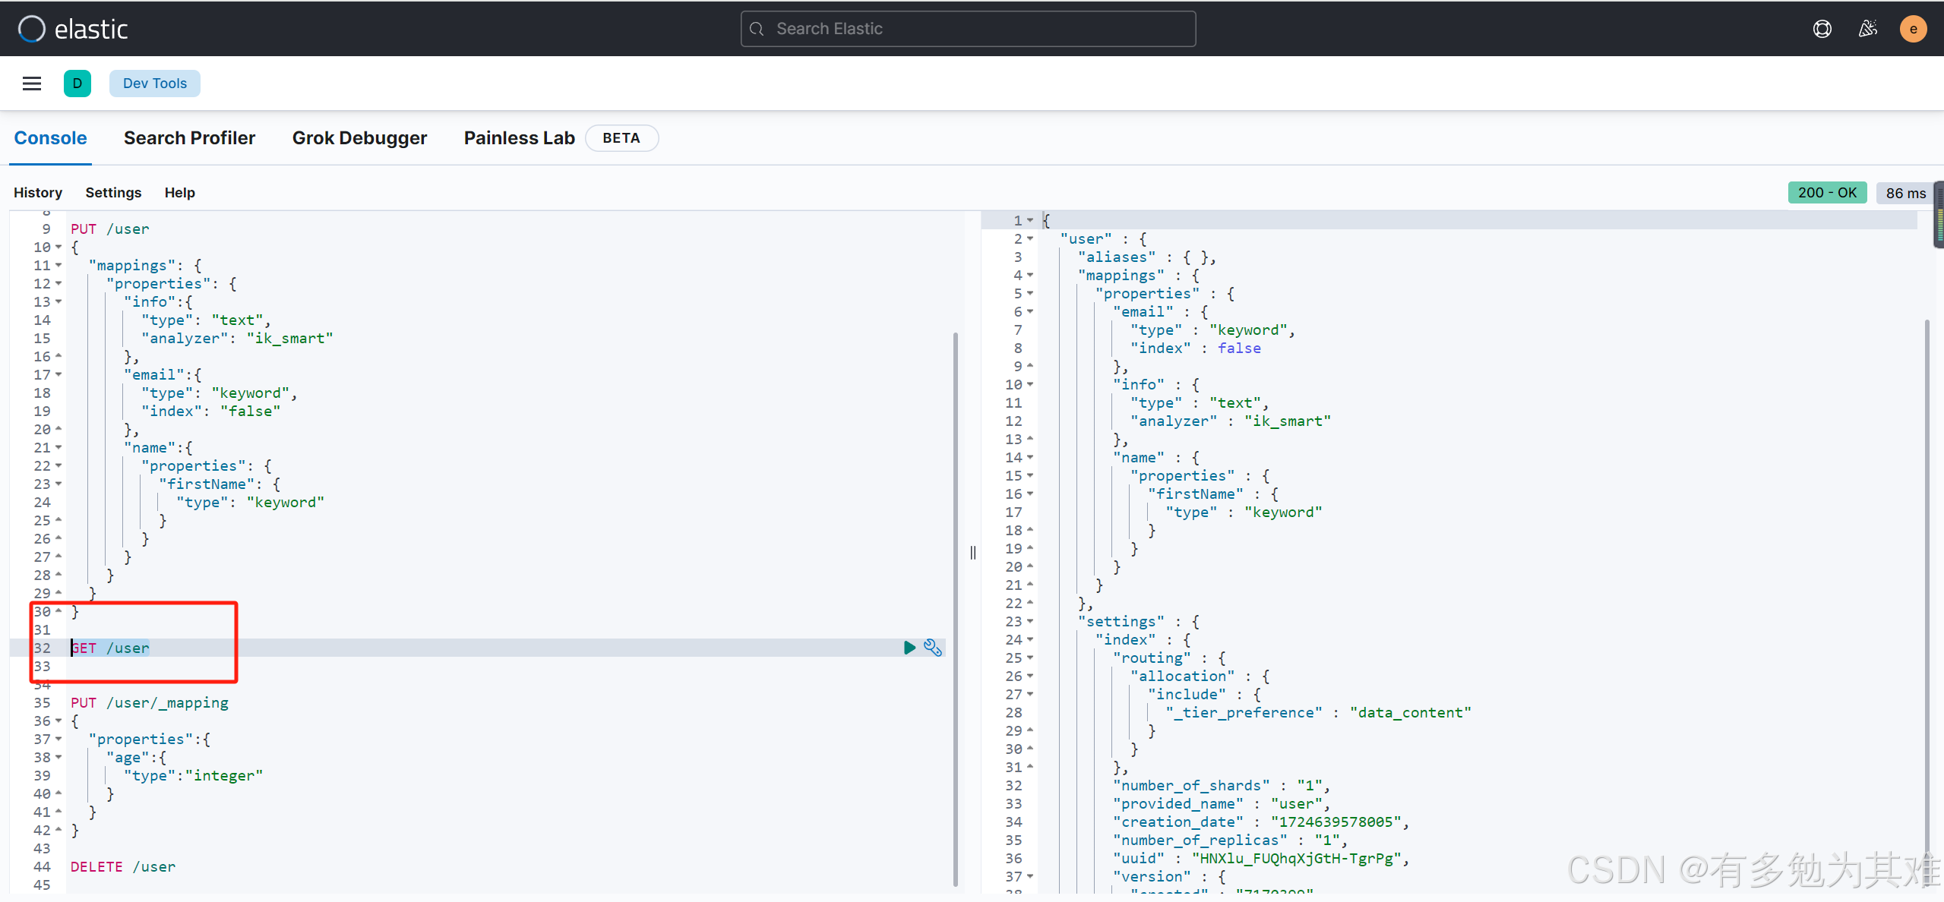Run GET /user request with play icon
This screenshot has height=902, width=1944.
[x=909, y=648]
